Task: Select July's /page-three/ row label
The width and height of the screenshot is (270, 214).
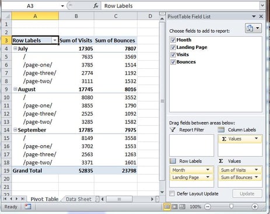Action: [x=35, y=73]
